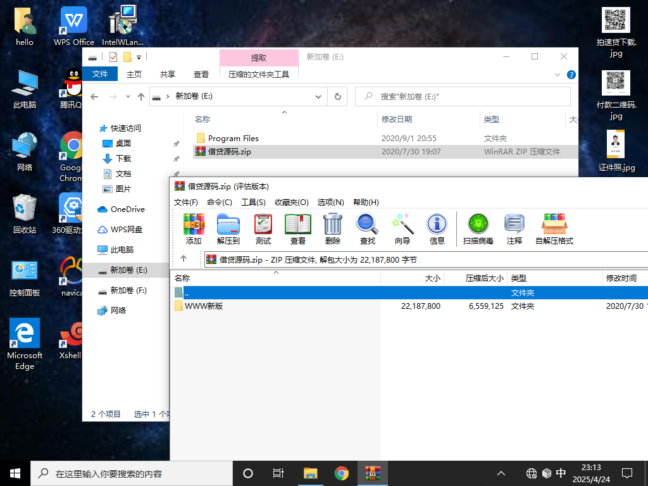Open WinRAR 收藏夹(O) menu
This screenshot has height=486, width=648.
tap(292, 202)
